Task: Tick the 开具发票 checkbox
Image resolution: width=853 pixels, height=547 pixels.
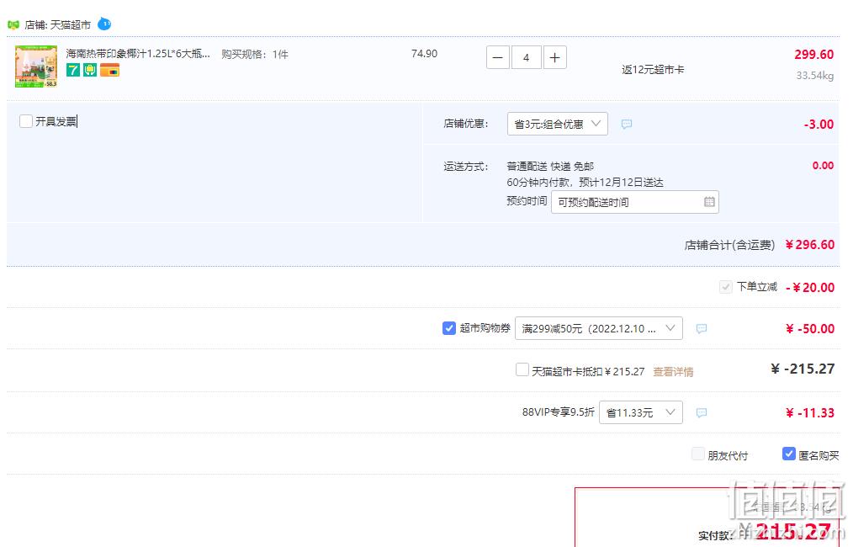Action: pyautogui.click(x=25, y=121)
